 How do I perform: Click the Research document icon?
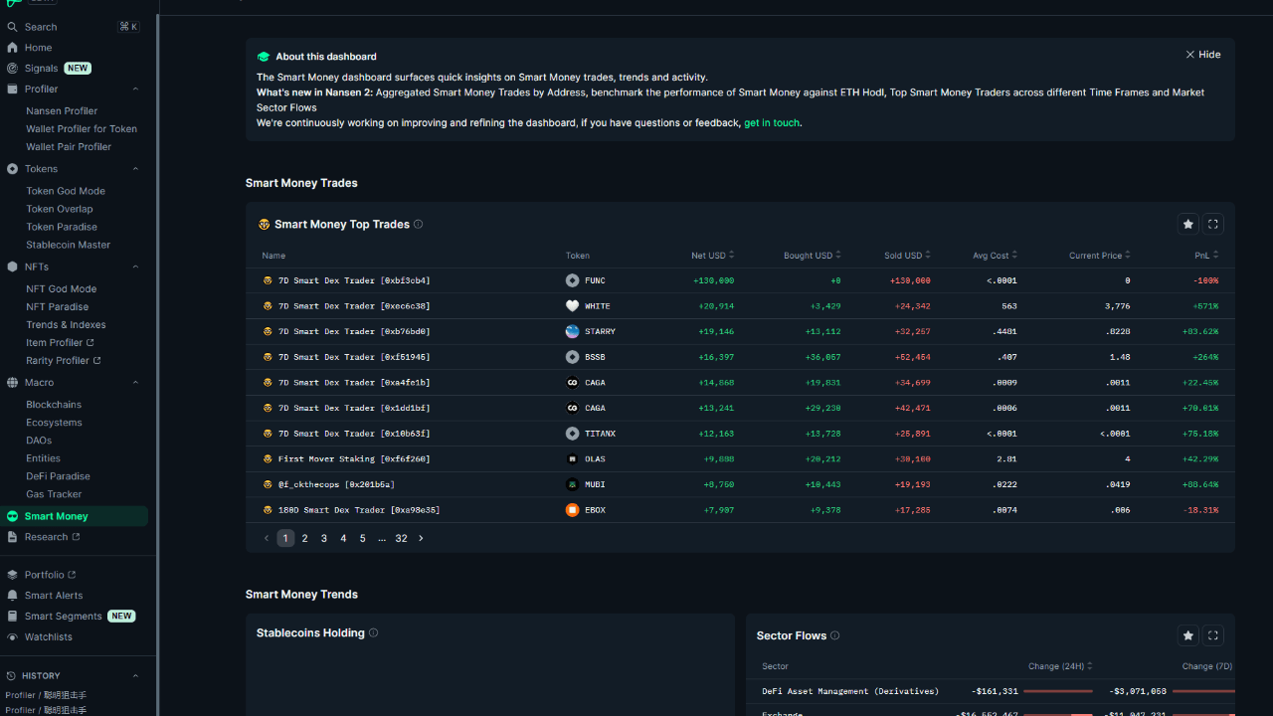[x=12, y=537]
